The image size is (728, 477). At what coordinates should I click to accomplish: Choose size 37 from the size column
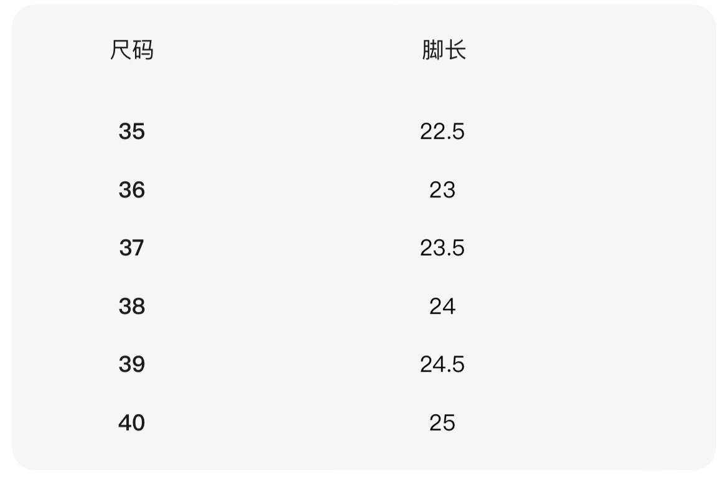click(131, 248)
